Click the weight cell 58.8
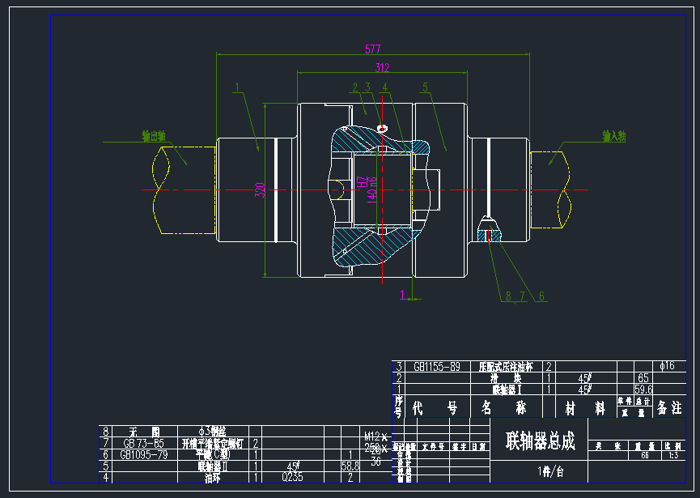The image size is (700, 498). point(350,466)
